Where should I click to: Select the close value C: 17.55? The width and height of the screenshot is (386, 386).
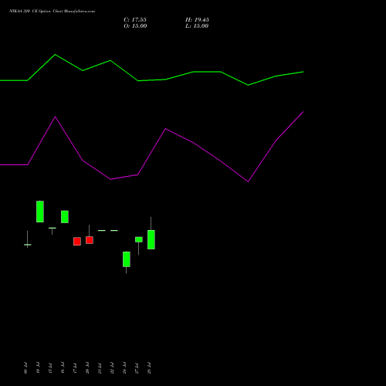point(135,20)
